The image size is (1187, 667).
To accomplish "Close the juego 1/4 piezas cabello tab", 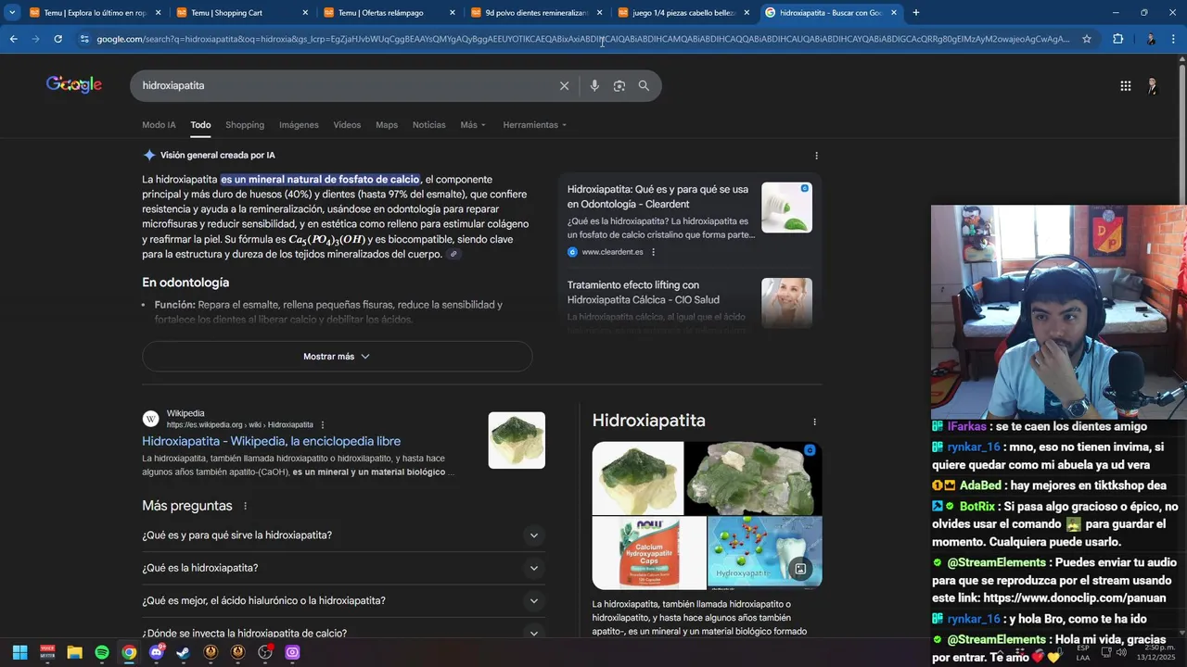I will click(x=747, y=13).
